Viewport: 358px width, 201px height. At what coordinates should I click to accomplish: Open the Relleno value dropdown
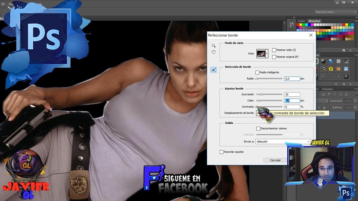(355, 107)
